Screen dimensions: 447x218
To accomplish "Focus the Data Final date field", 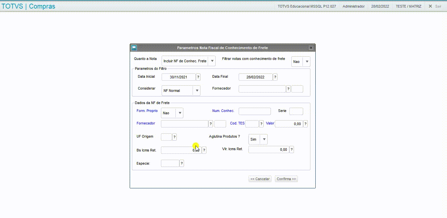I will (x=256, y=77).
